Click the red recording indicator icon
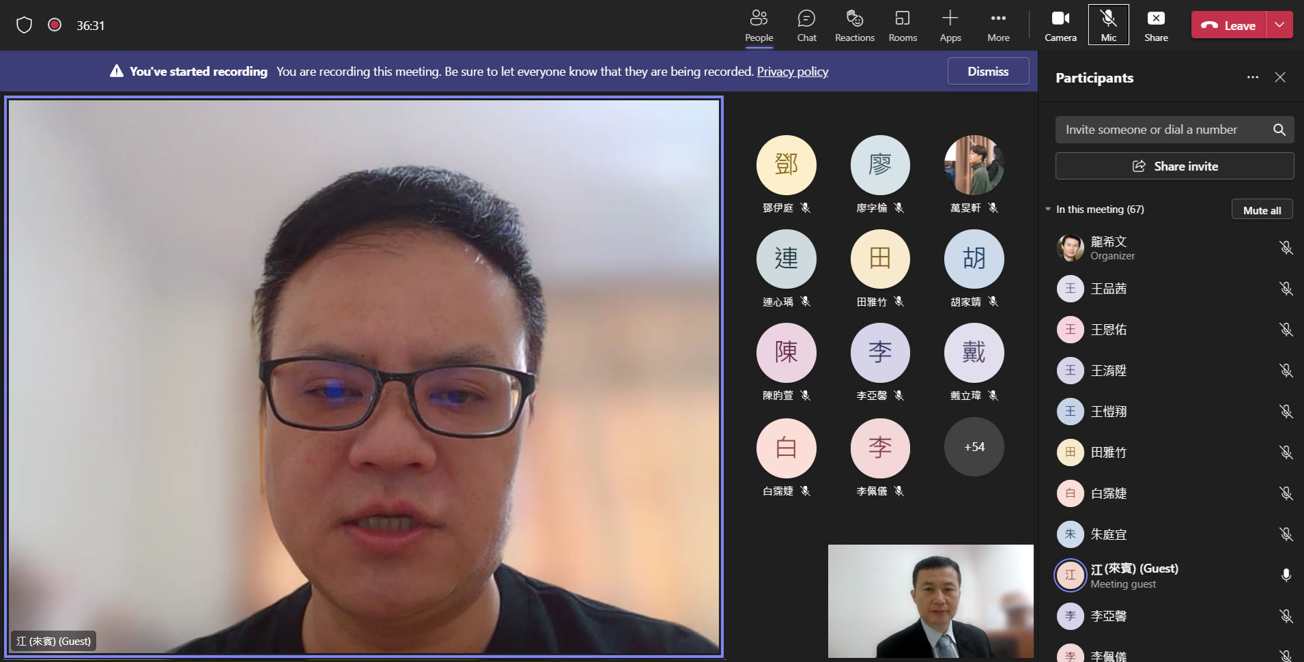Viewport: 1304px width, 662px height. 55,25
